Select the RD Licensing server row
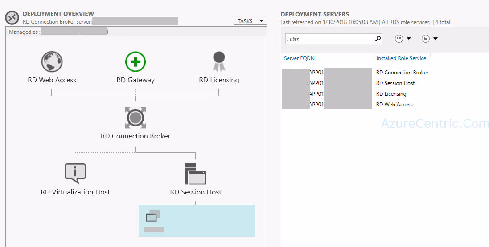 coord(385,94)
